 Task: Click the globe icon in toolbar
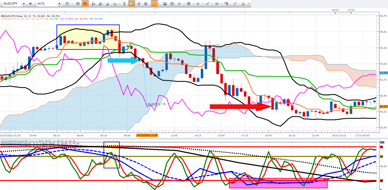[x=146, y=4]
